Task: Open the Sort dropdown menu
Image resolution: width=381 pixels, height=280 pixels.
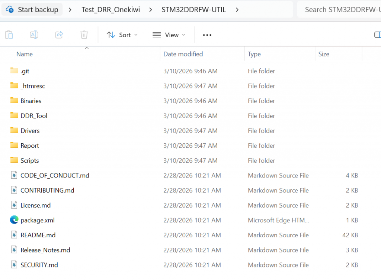Action: 122,35
